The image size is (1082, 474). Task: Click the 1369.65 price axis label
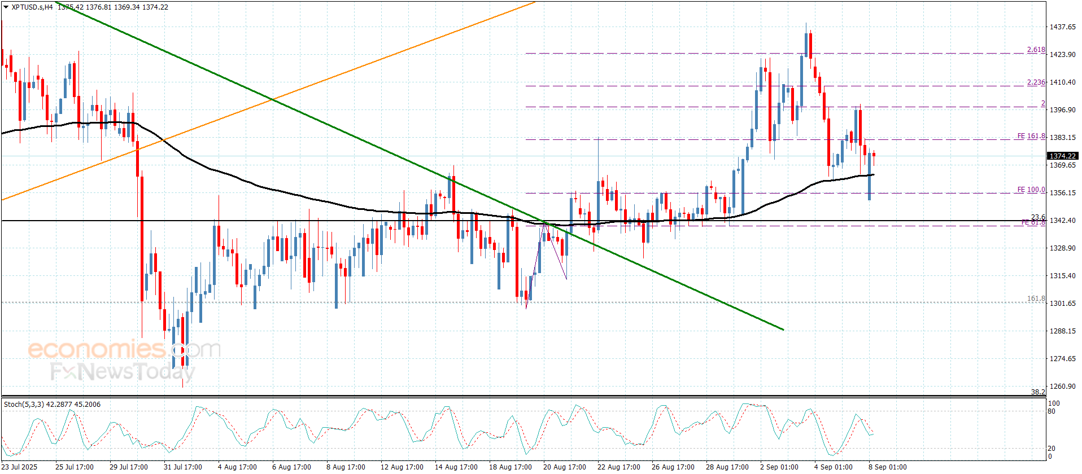tap(1062, 165)
